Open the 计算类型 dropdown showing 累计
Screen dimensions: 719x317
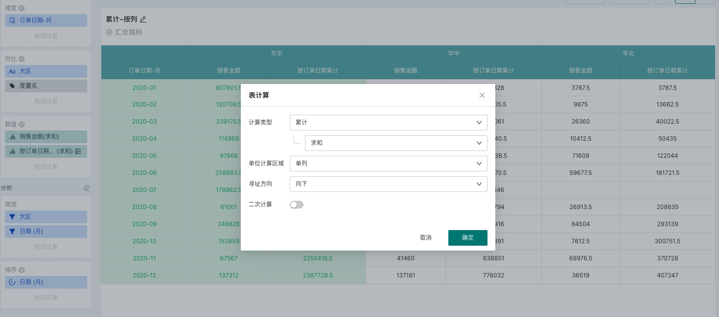coord(388,123)
